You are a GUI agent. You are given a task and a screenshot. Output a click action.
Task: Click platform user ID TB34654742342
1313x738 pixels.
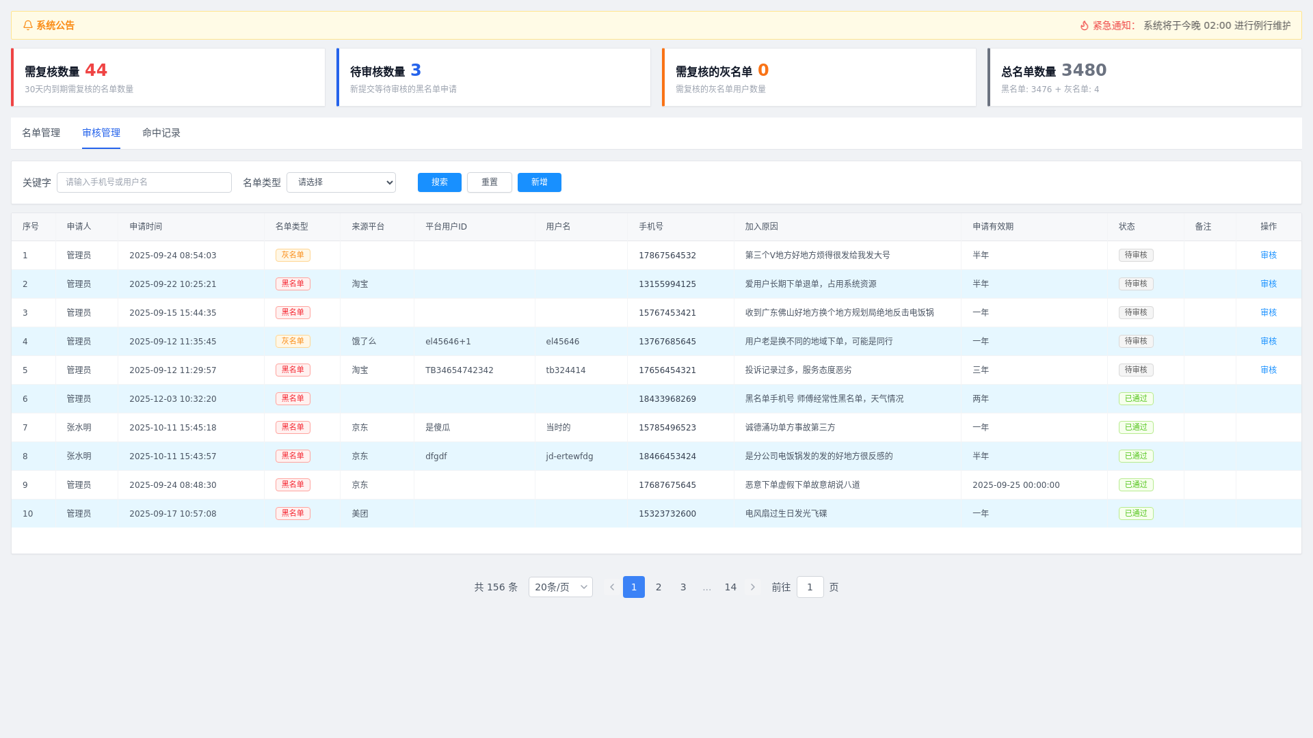click(460, 370)
